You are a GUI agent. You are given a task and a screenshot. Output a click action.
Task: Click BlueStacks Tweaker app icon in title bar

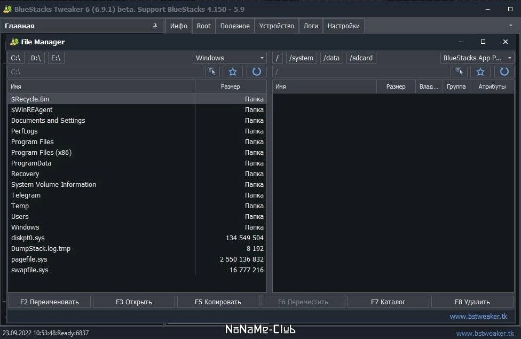7,9
